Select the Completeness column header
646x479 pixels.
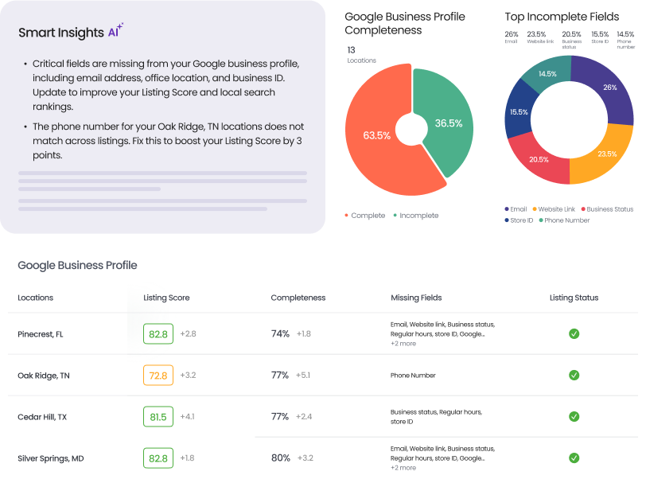coord(298,298)
